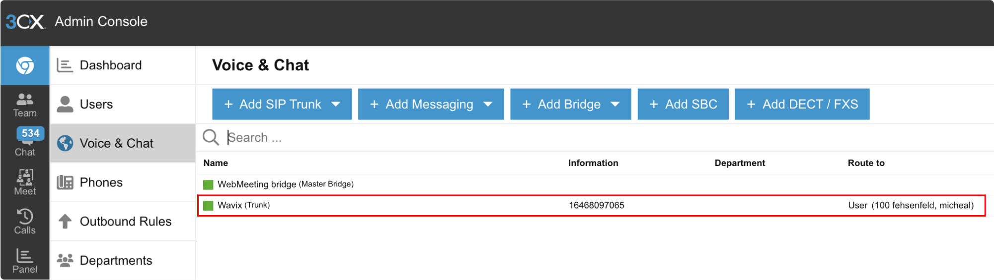View call history via Calls icon
994x280 pixels.
click(x=25, y=222)
